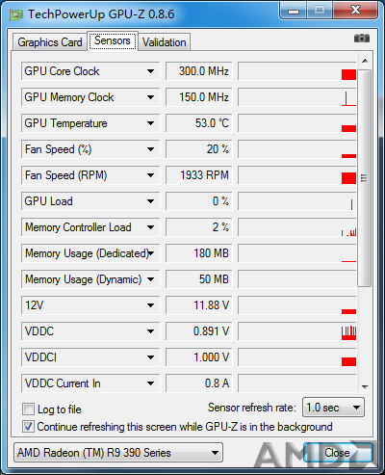
Task: Click the camera screenshot icon
Action: point(362,39)
